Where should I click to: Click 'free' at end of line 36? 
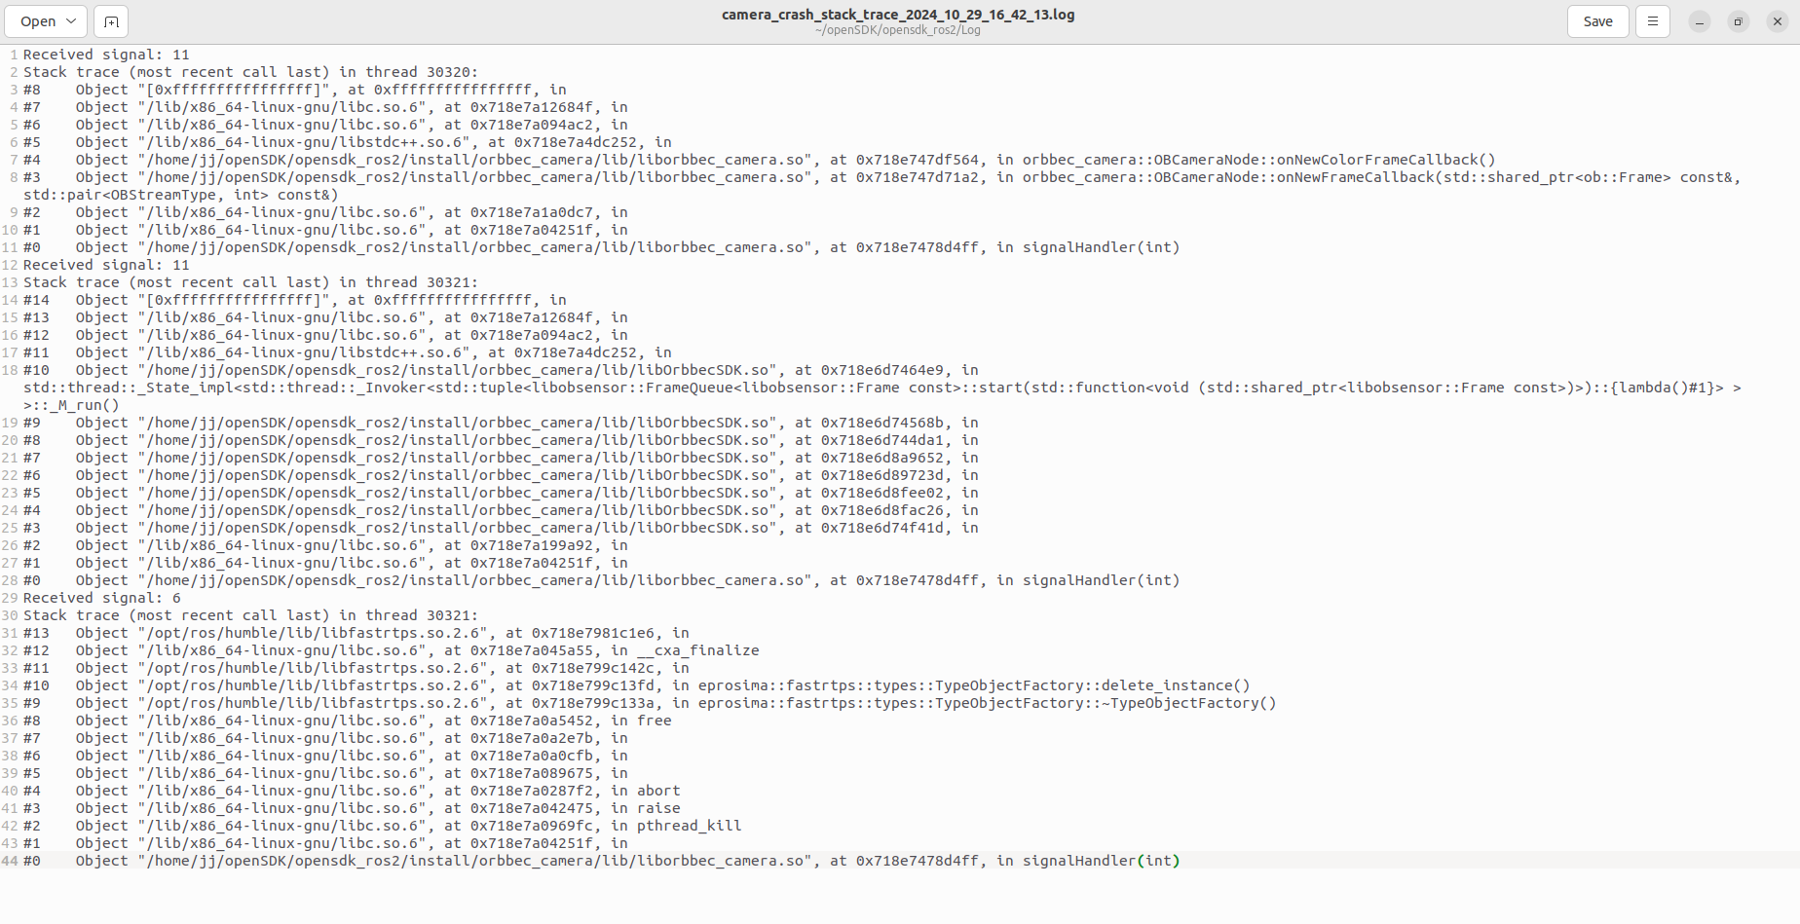[654, 721]
